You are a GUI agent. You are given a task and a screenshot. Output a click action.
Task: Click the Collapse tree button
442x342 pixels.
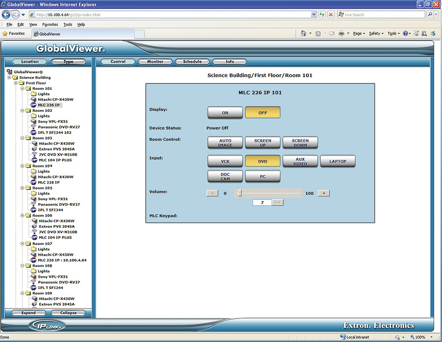click(68, 313)
